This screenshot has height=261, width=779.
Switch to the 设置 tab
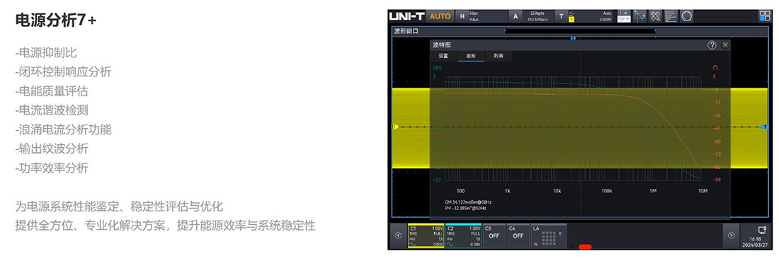click(443, 56)
